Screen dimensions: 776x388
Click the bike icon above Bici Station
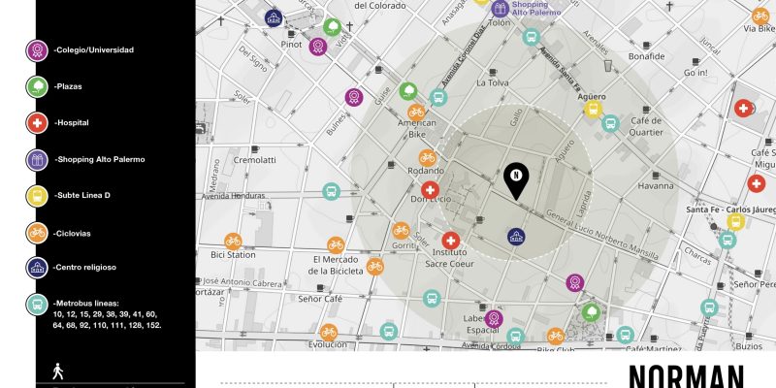point(233,240)
